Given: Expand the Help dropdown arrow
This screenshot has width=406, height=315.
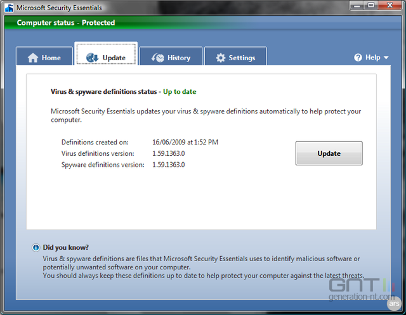Looking at the screenshot, I should (386, 58).
